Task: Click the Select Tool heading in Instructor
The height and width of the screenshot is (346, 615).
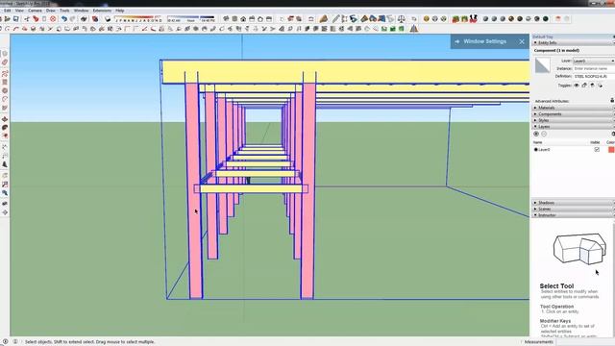Action: pos(556,286)
